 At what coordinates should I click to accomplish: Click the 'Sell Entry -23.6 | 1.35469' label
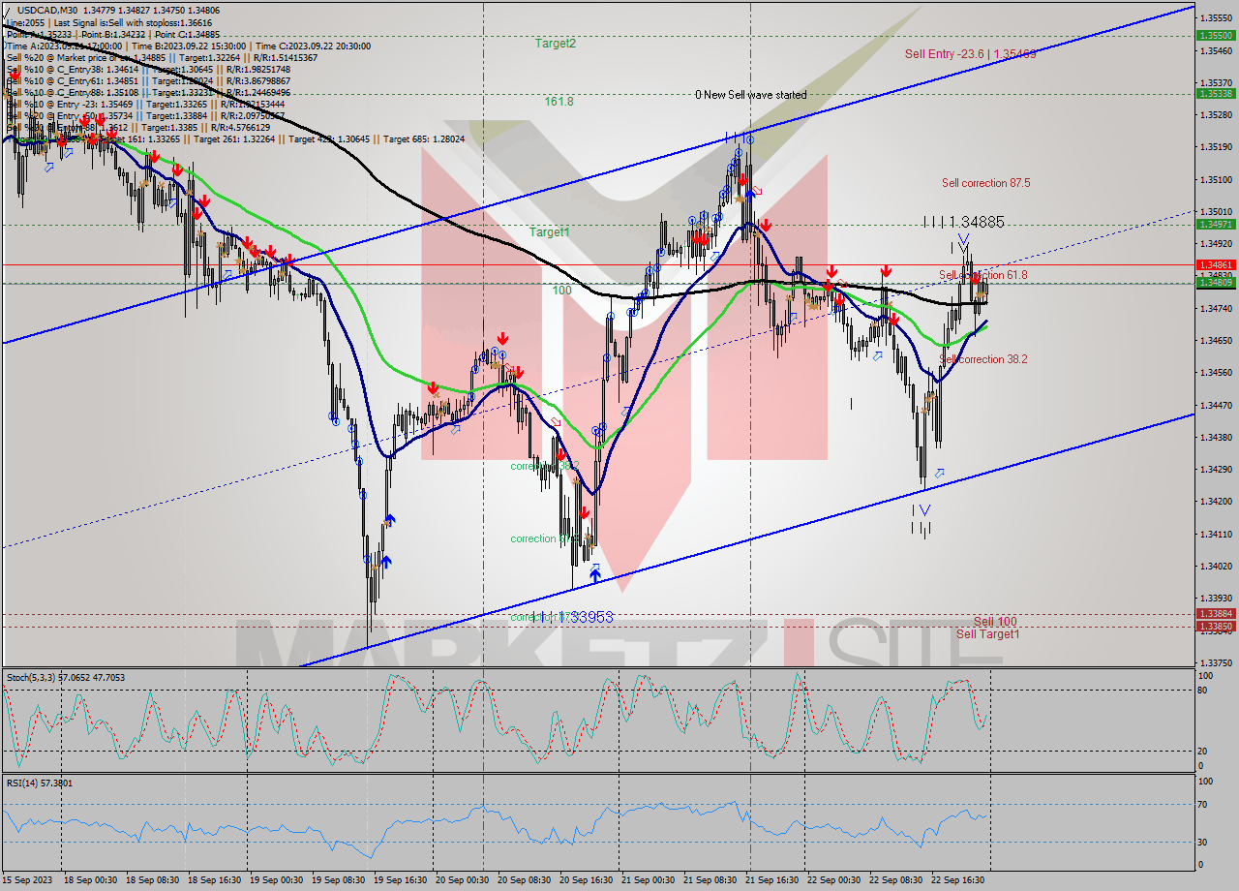(x=971, y=54)
